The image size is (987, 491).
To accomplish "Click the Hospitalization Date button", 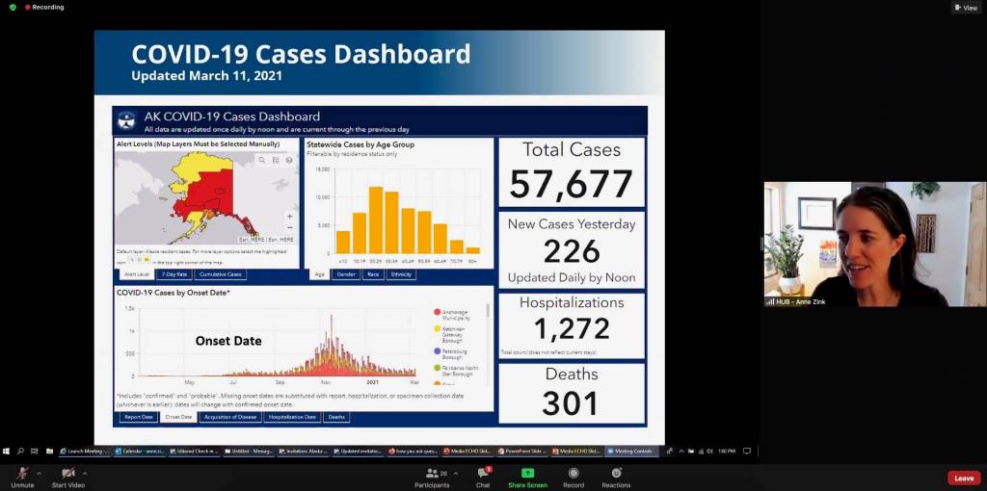I will coord(292,417).
